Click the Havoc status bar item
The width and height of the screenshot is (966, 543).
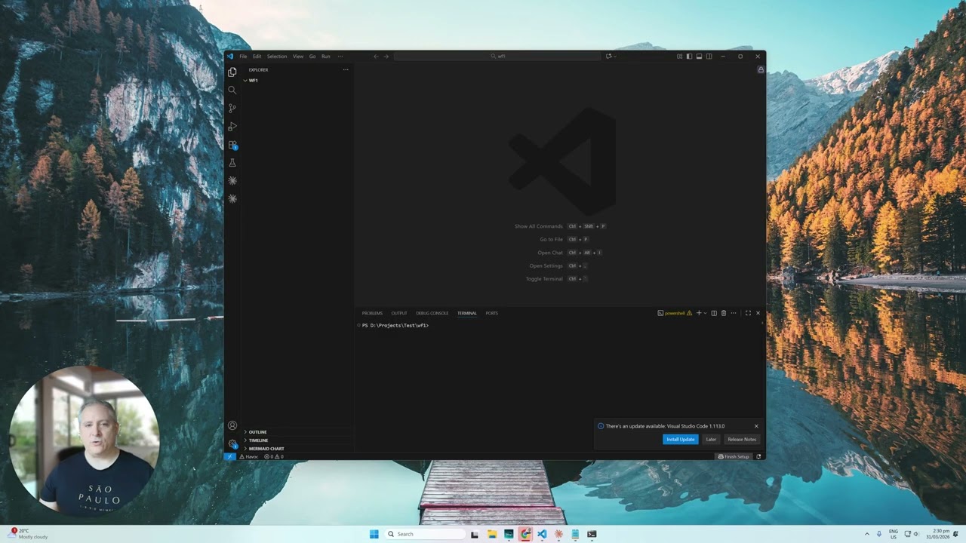click(249, 456)
